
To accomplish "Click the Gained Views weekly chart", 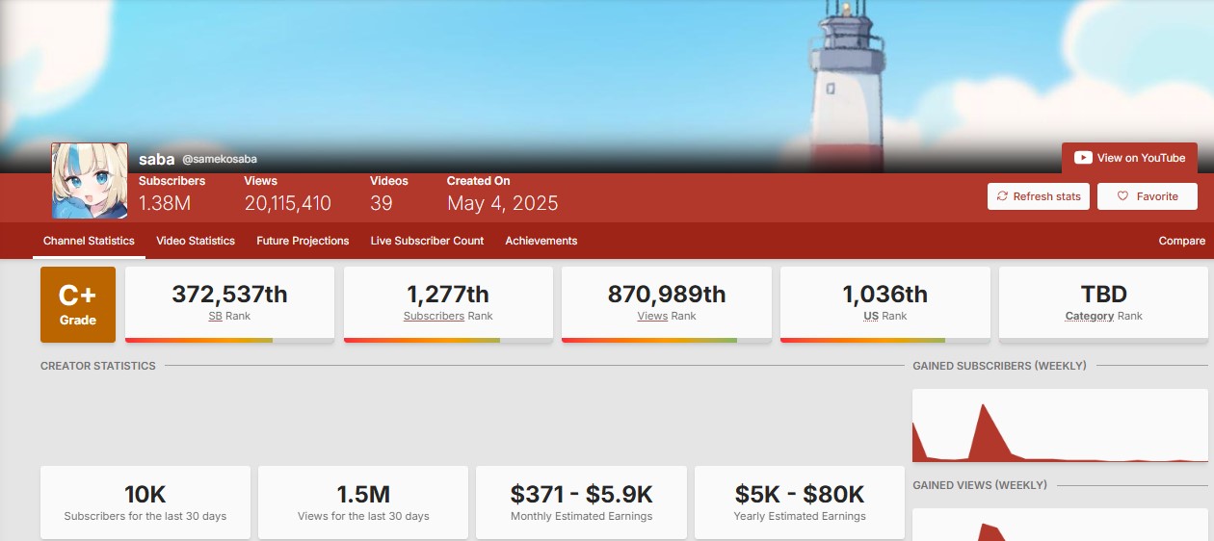I will 1060,525.
